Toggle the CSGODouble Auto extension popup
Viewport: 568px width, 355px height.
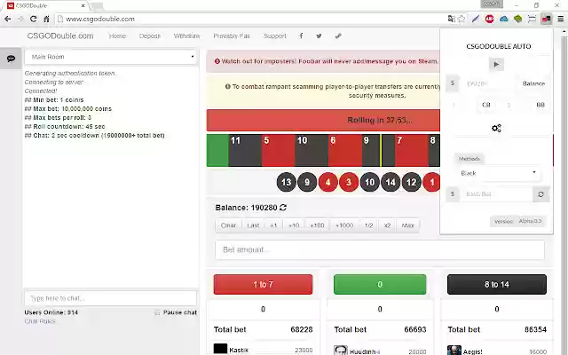point(546,19)
